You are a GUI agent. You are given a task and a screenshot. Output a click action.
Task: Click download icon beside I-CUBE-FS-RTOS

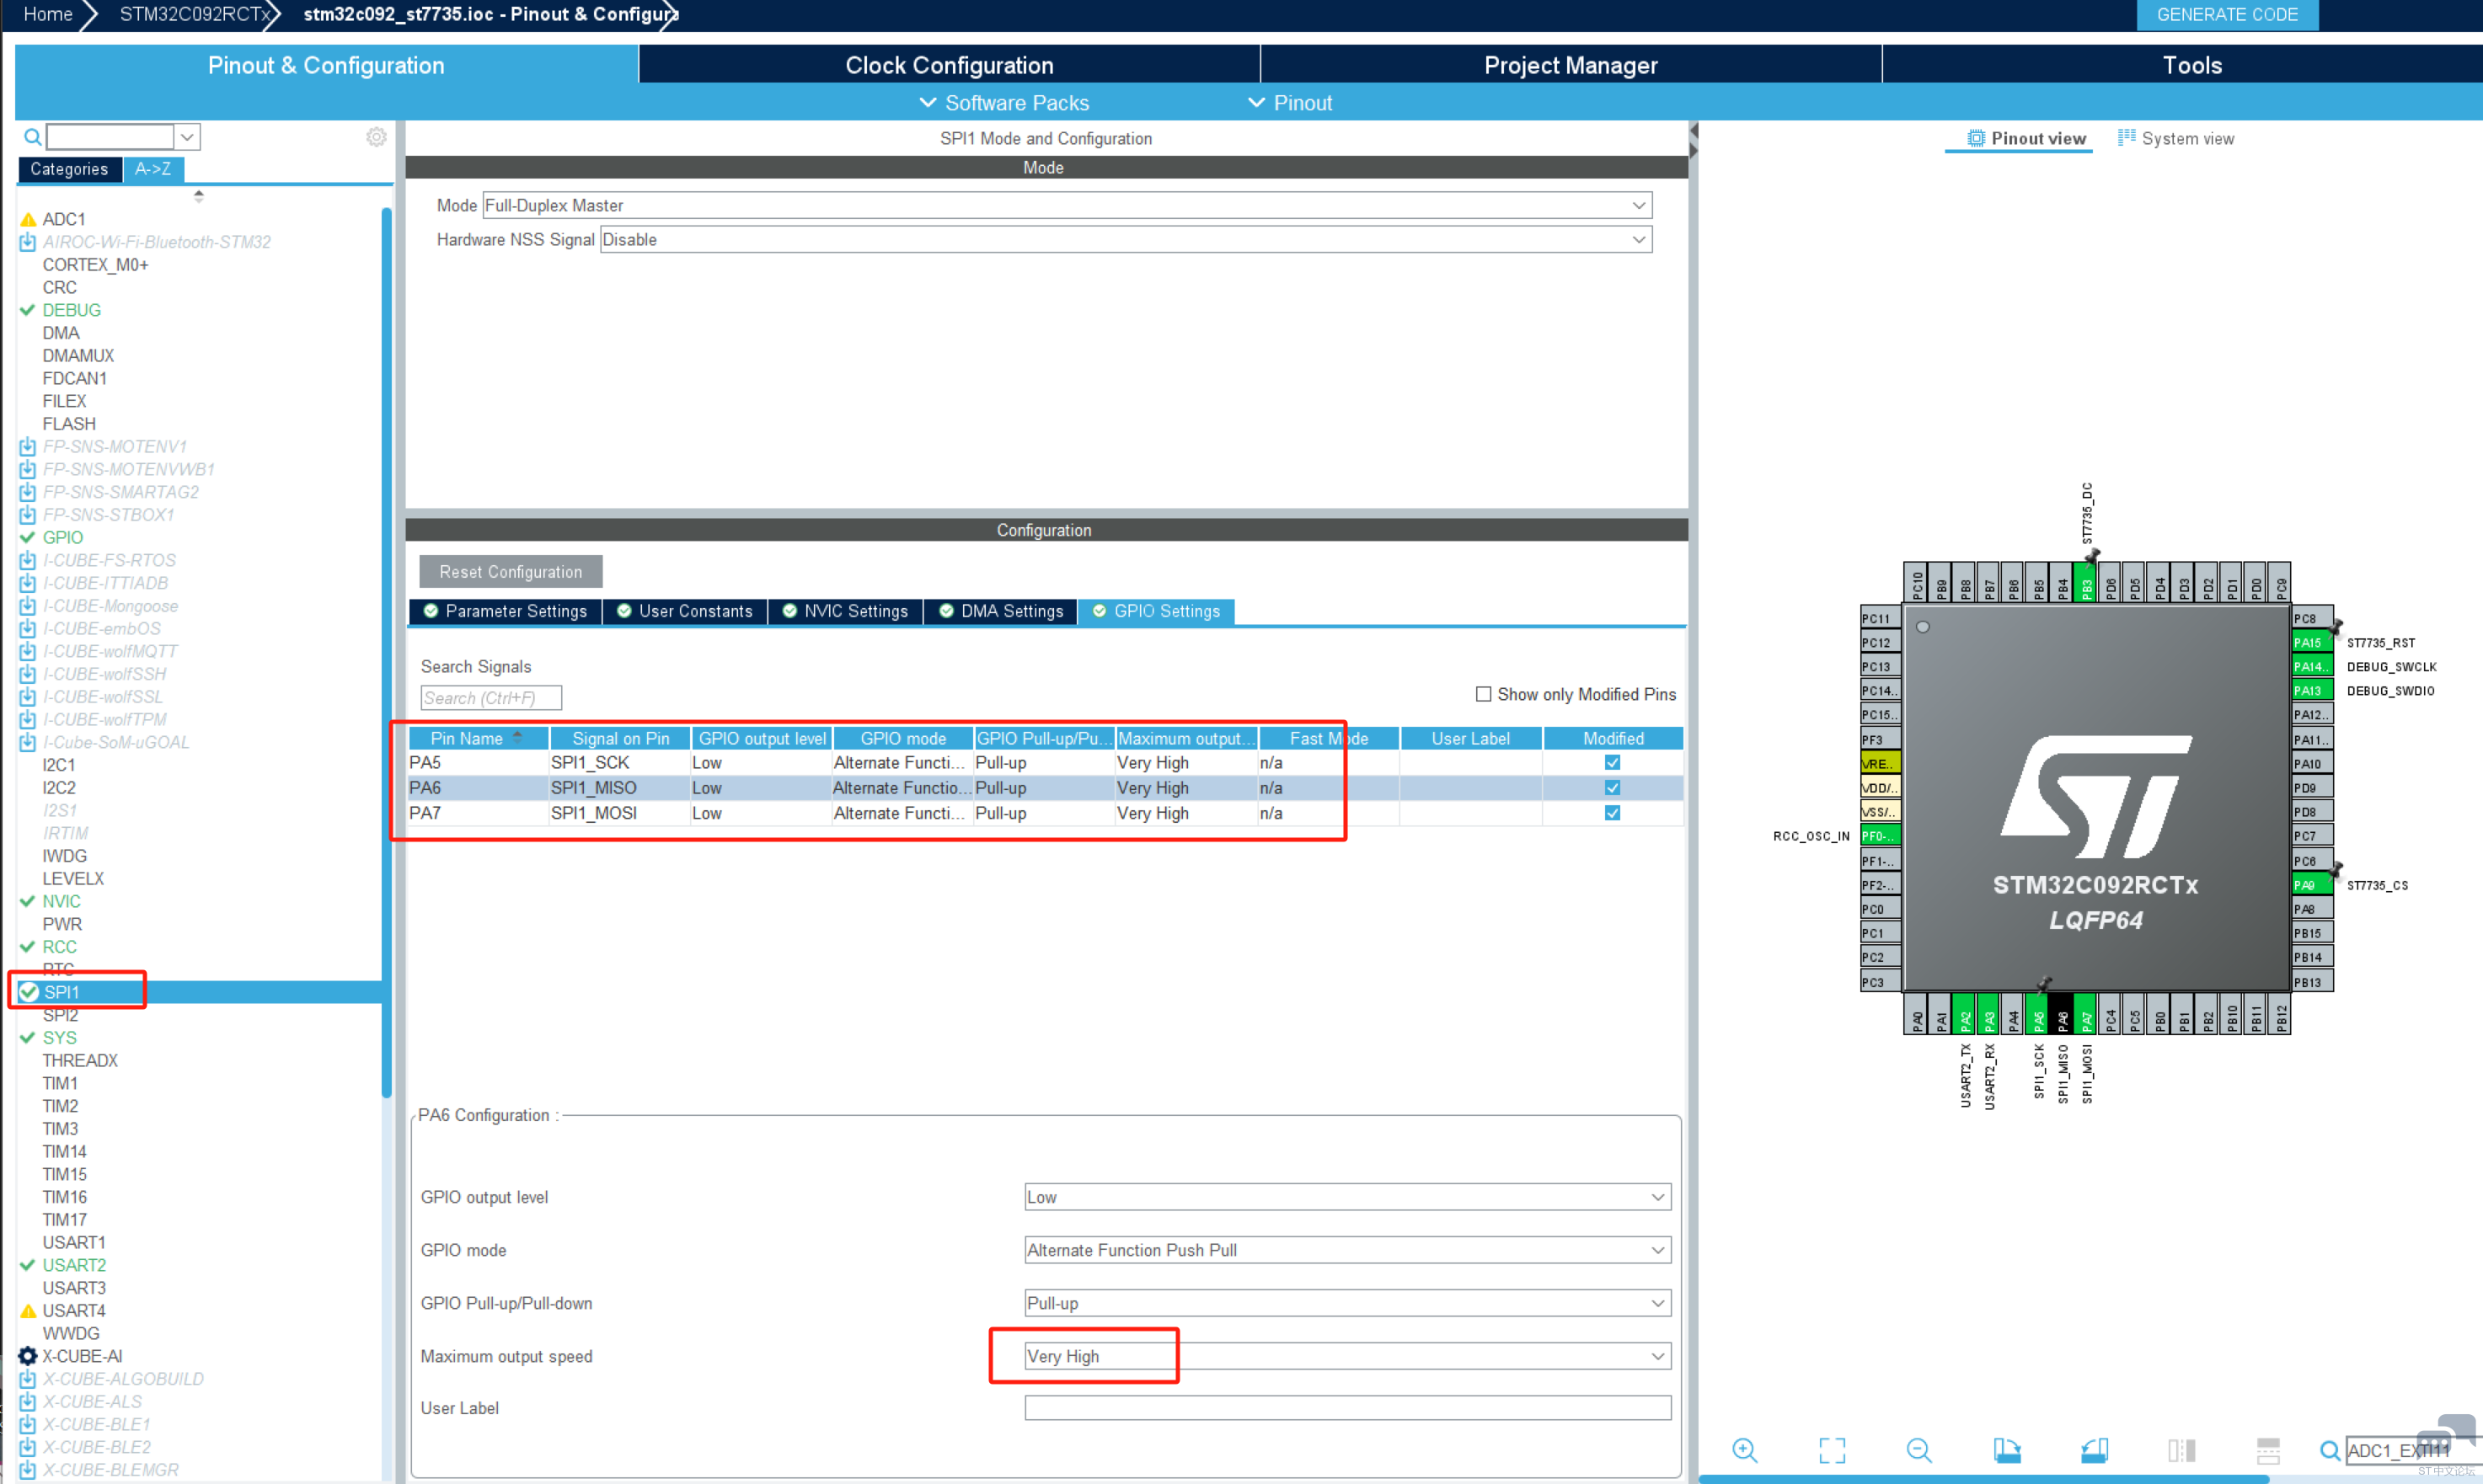28,561
